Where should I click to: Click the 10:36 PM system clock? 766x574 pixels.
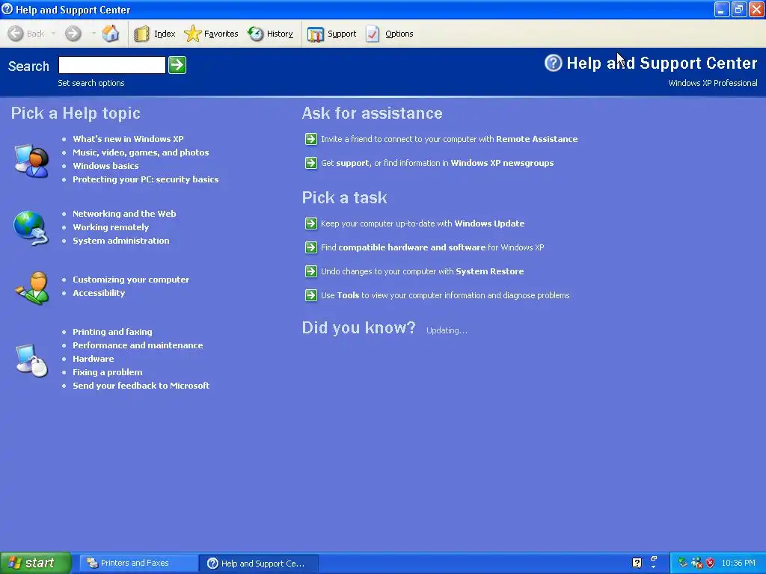pos(738,564)
